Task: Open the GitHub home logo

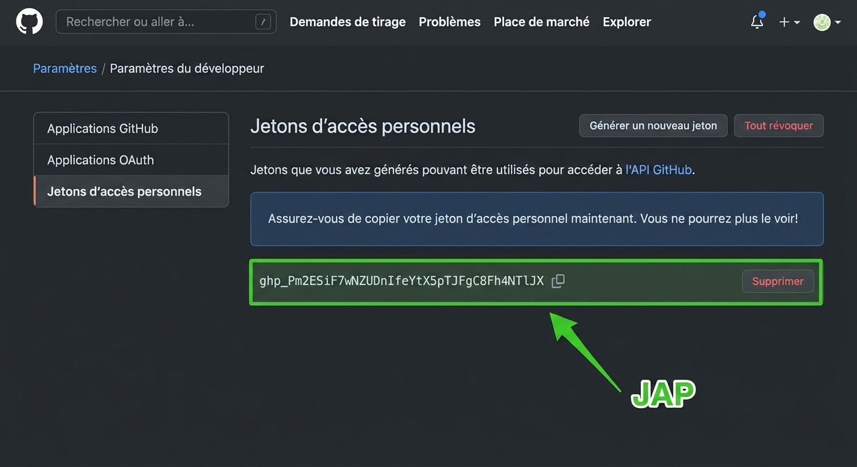Action: click(x=29, y=22)
